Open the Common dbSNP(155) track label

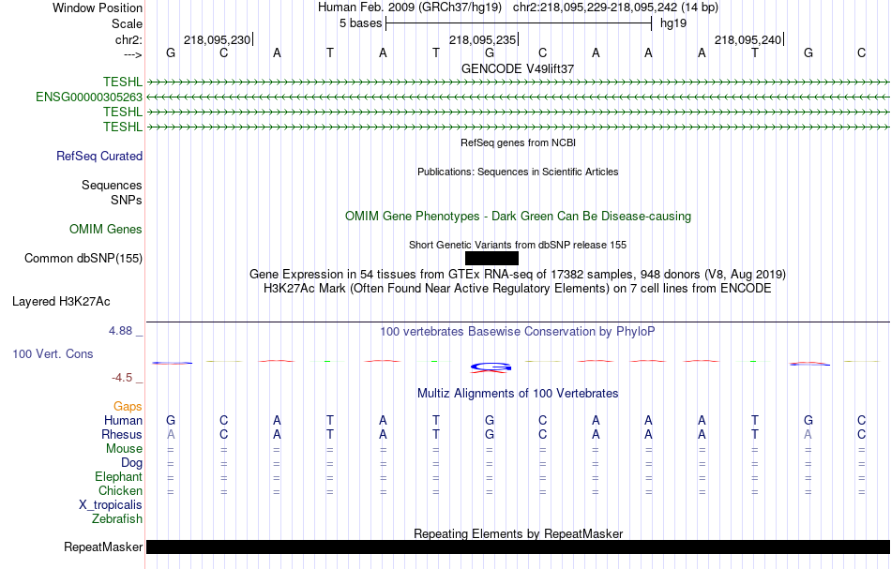click(x=83, y=259)
